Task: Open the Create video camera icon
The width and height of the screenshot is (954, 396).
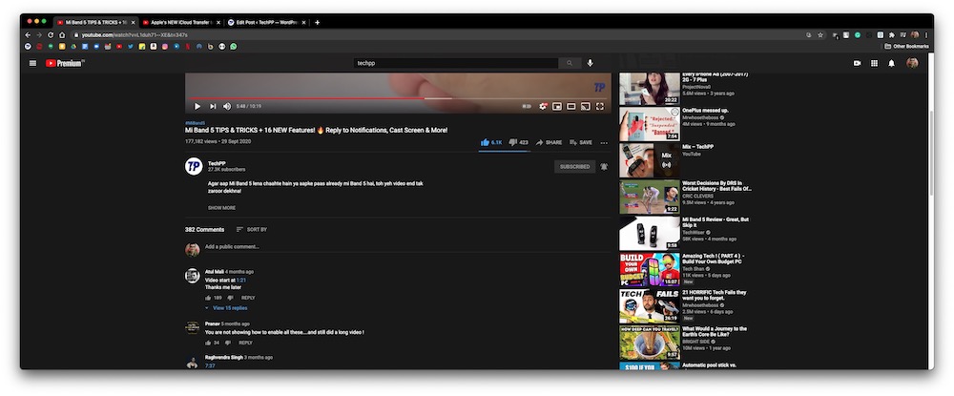Action: coord(858,63)
